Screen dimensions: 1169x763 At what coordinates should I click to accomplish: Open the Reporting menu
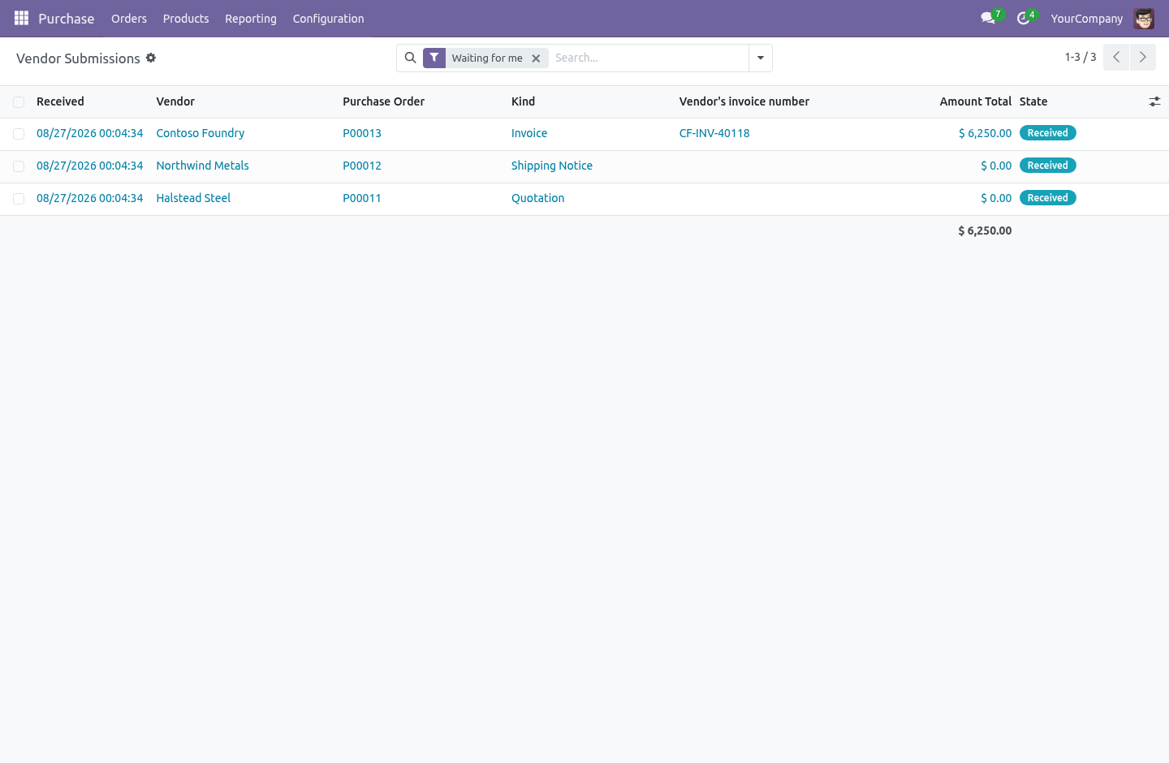click(251, 18)
